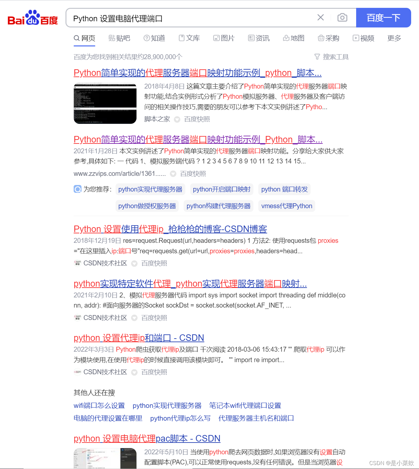Open camera image search icon
Screen dimensions: 419x469
[342, 17]
